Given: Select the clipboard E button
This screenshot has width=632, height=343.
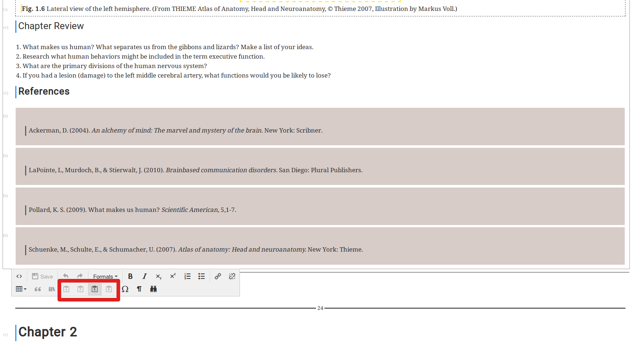Looking at the screenshot, I should 95,289.
